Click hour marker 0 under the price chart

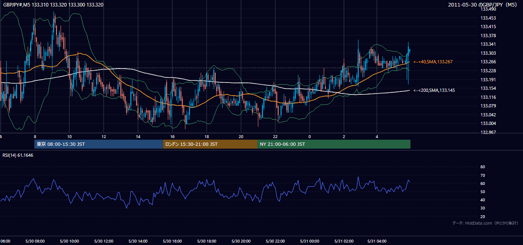pyautogui.click(x=310, y=137)
